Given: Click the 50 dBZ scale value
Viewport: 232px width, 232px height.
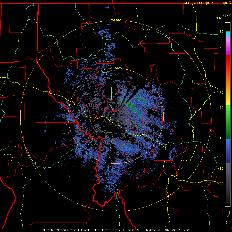Looking at the screenshot, I should click(221, 77).
